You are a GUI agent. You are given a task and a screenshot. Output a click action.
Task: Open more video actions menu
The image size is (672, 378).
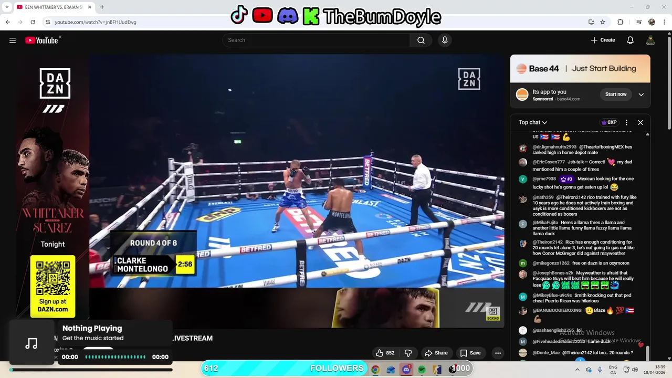pyautogui.click(x=498, y=353)
